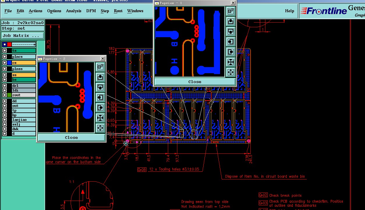The height and width of the screenshot is (210, 365).
Task: Pan right in Popview - 1
Action: click(231, 52)
